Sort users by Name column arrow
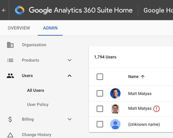This screenshot has height=138, width=173. tap(143, 77)
